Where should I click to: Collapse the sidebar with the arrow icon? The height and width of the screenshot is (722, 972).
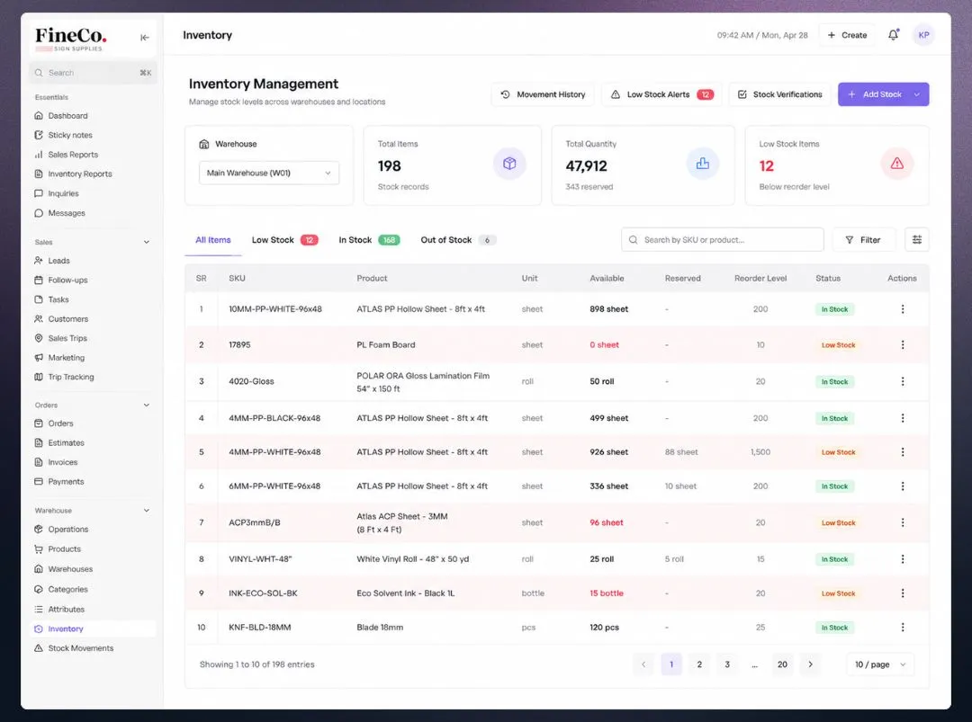click(x=144, y=38)
